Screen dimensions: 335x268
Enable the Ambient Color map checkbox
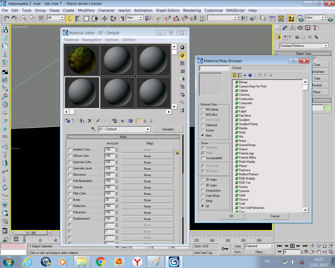[x=70, y=150]
